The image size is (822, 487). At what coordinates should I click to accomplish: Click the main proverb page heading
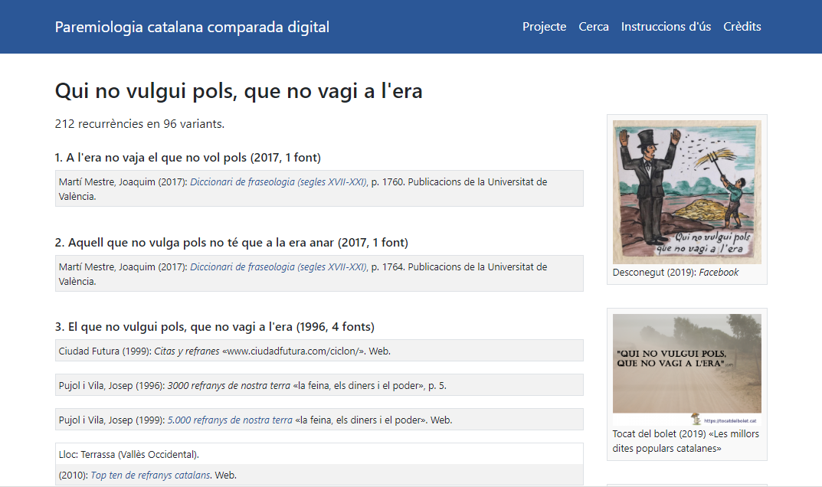(x=238, y=92)
